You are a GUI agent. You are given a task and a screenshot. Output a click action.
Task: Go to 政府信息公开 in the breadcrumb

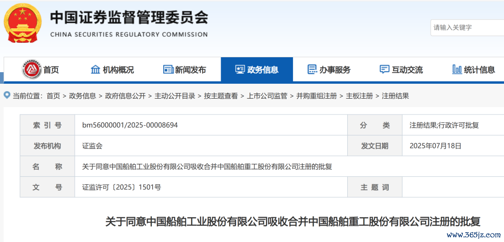[x=126, y=95]
